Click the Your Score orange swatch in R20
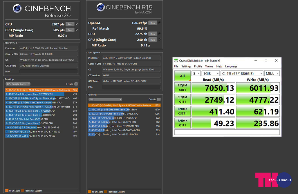This screenshot has height=194, width=298. click(x=7, y=191)
